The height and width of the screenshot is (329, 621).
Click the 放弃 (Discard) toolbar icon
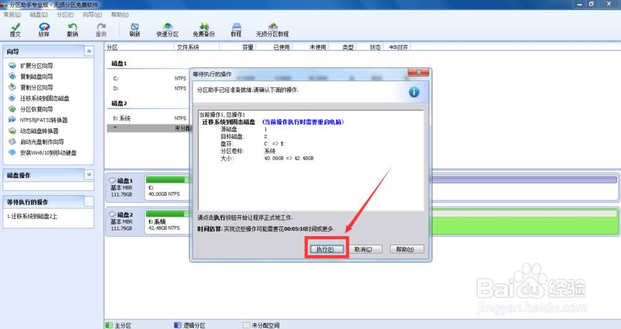pyautogui.click(x=44, y=30)
